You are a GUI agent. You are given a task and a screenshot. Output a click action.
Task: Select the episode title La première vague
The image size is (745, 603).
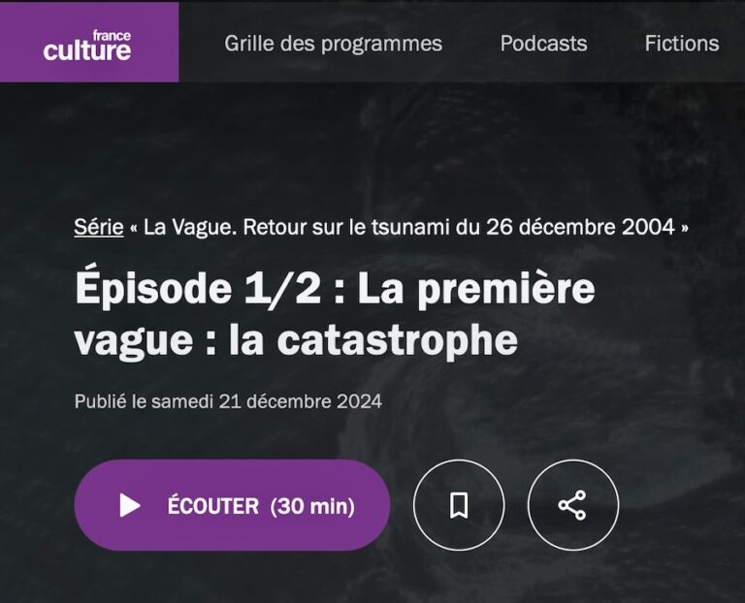(335, 314)
